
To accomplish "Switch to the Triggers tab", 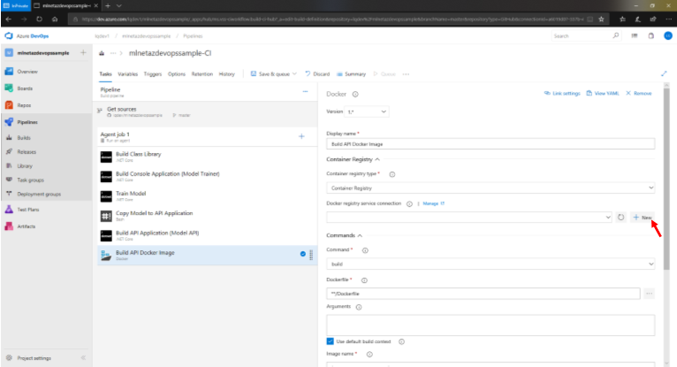I will click(x=152, y=74).
